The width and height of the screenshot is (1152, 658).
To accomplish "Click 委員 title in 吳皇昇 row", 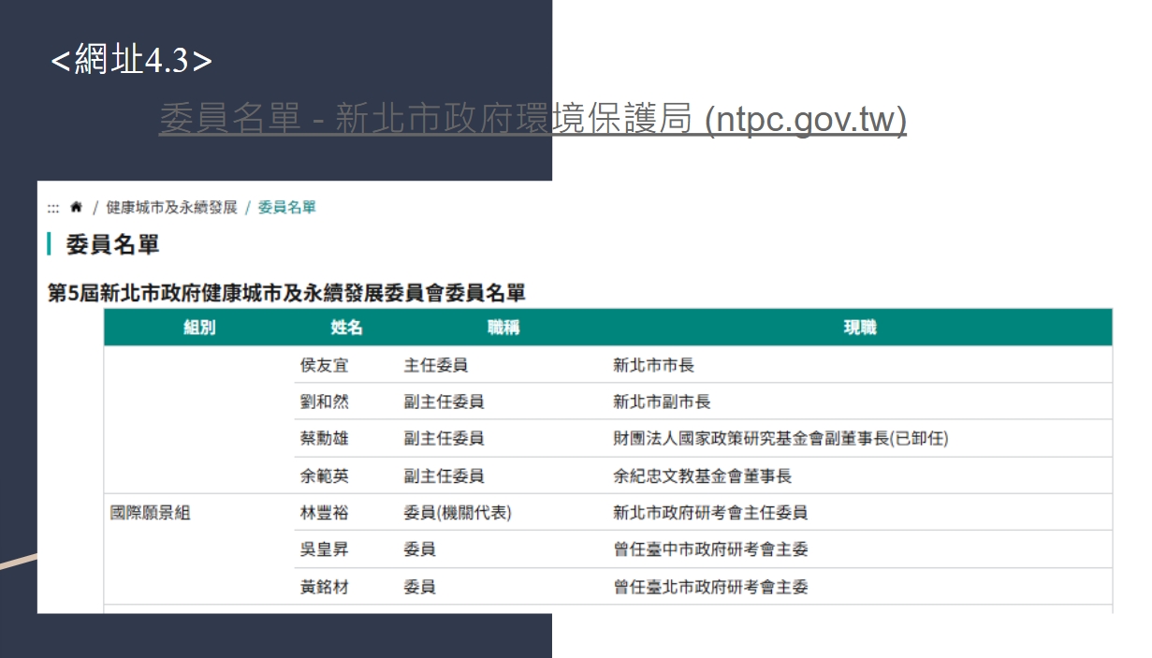I will tap(419, 549).
